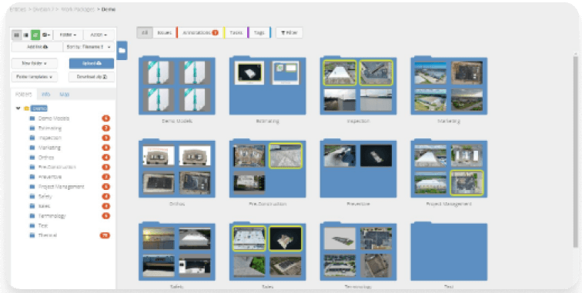
Task: Switch to the Map tab
Action: (65, 94)
